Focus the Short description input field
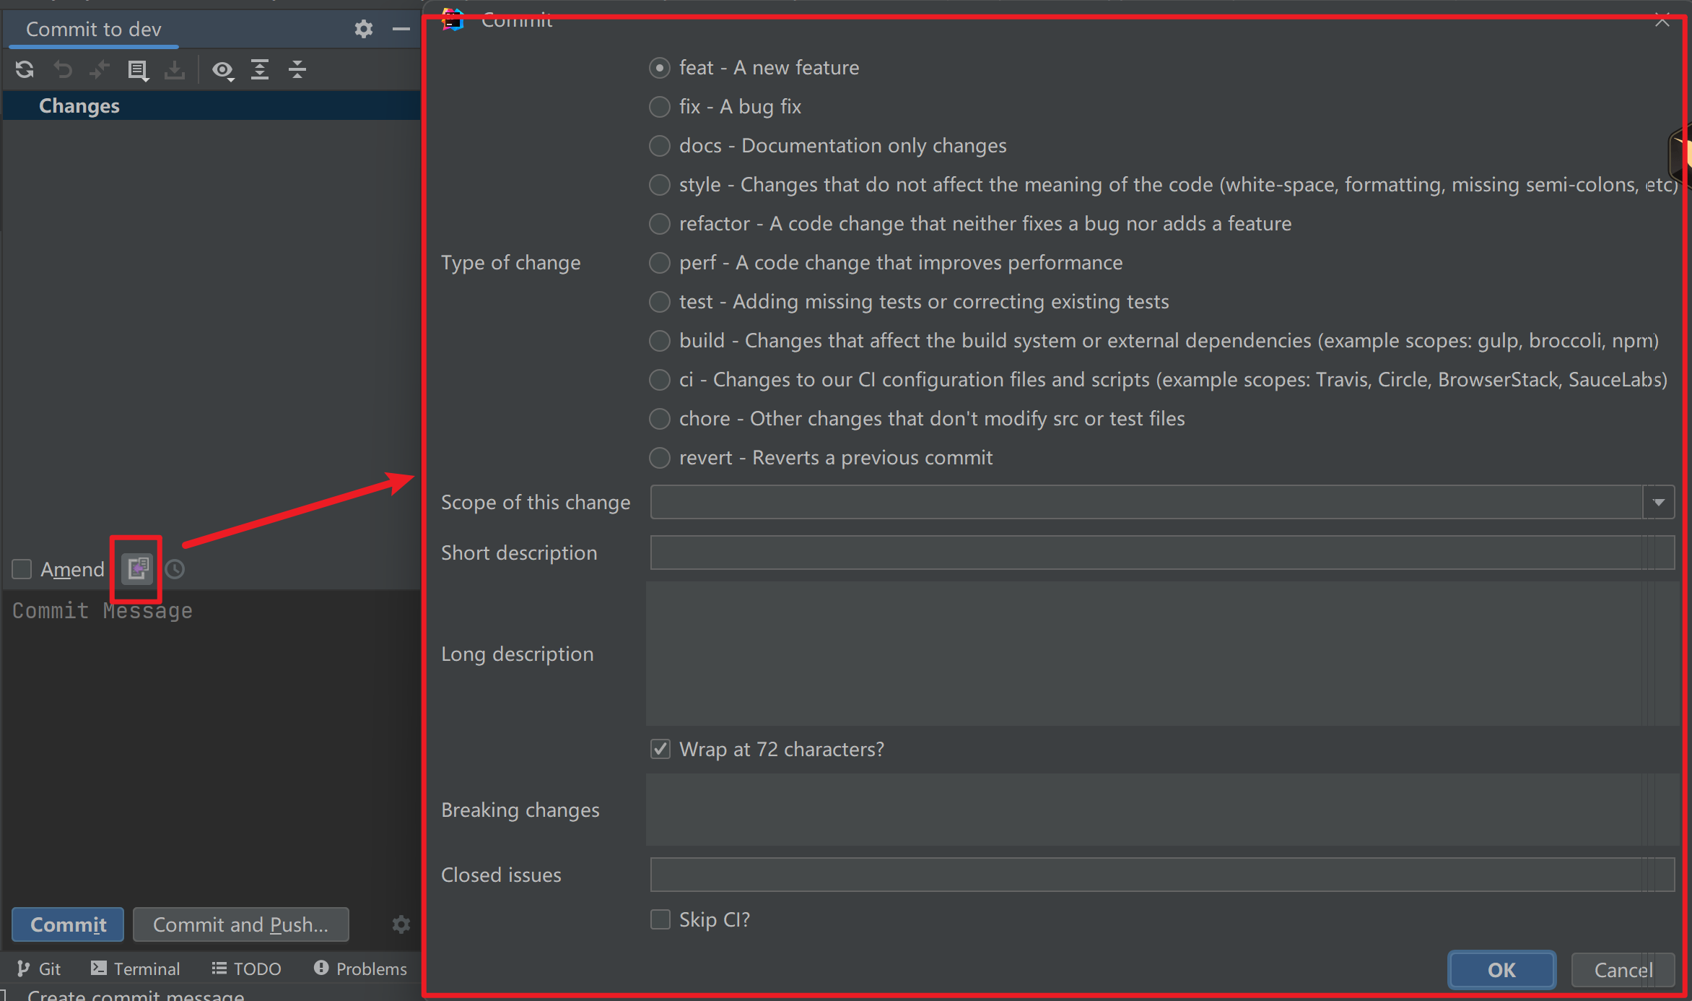The image size is (1692, 1001). [1155, 552]
